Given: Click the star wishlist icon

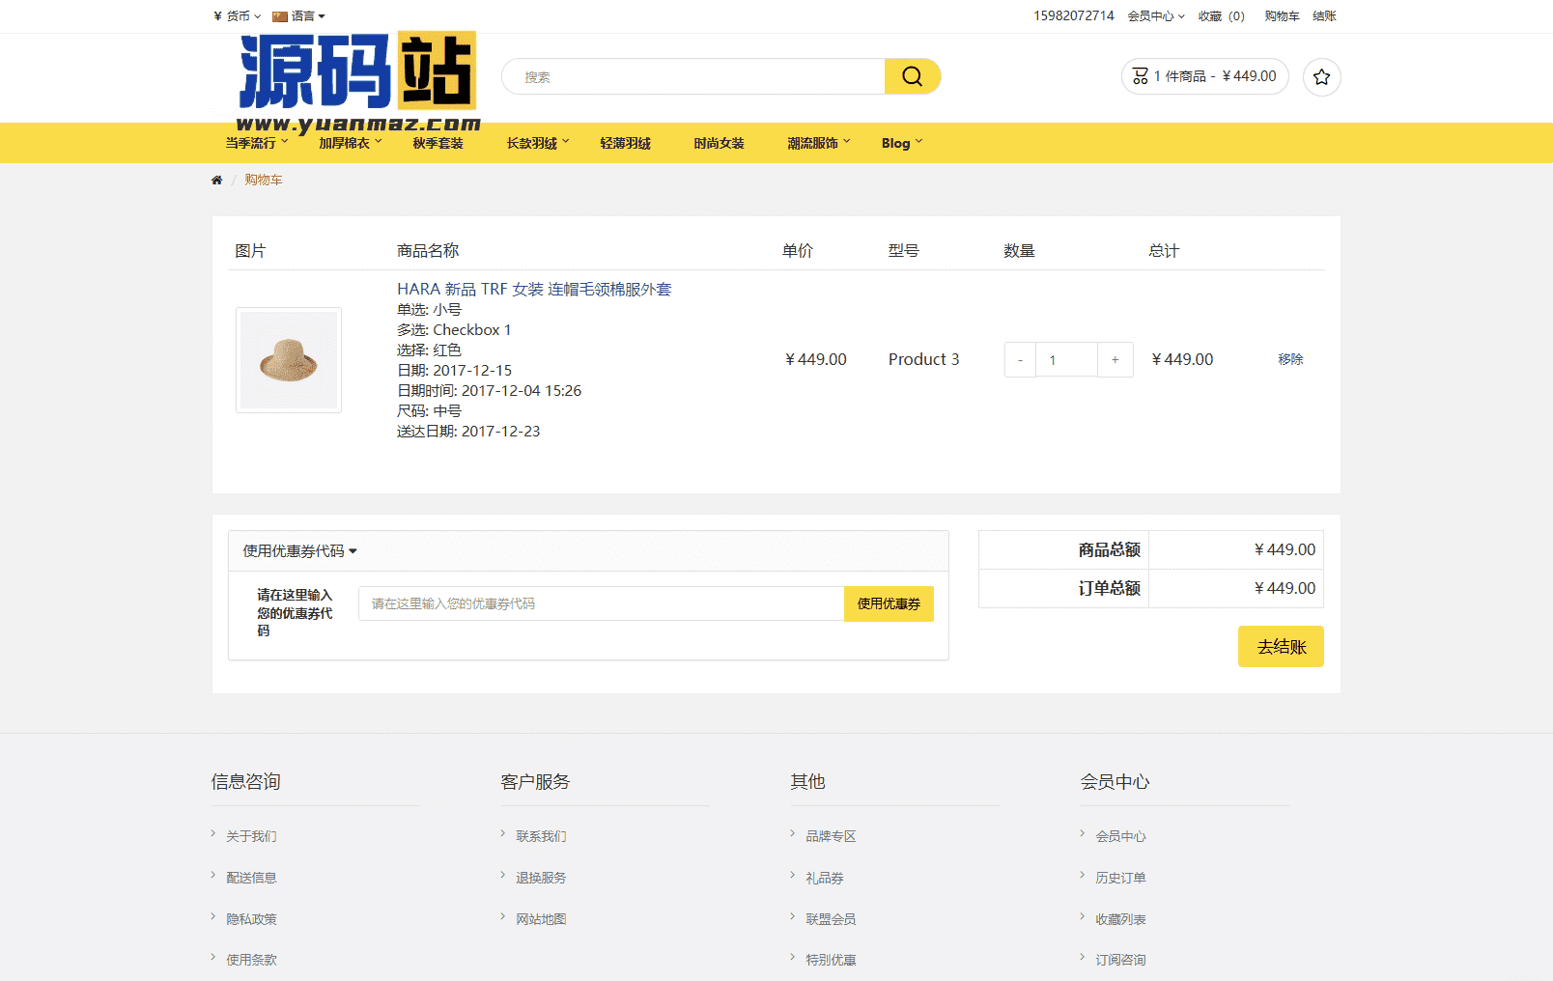Looking at the screenshot, I should (x=1321, y=77).
